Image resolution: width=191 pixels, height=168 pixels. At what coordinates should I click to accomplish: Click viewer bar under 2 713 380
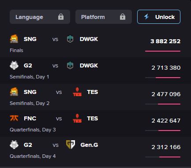[x=163, y=78]
